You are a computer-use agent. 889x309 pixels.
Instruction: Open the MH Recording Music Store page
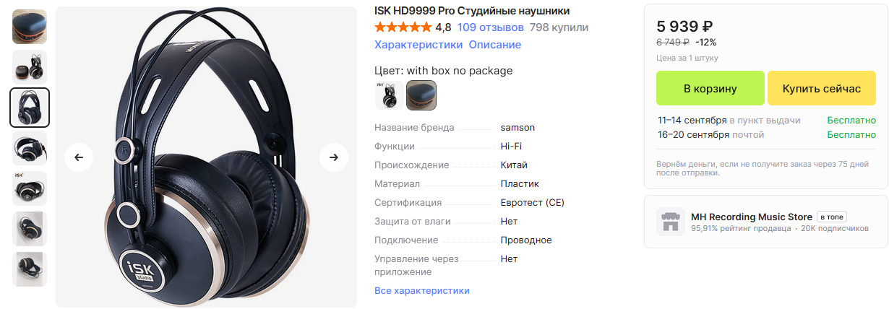752,217
